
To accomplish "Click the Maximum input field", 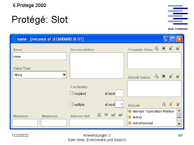I will [54, 123].
